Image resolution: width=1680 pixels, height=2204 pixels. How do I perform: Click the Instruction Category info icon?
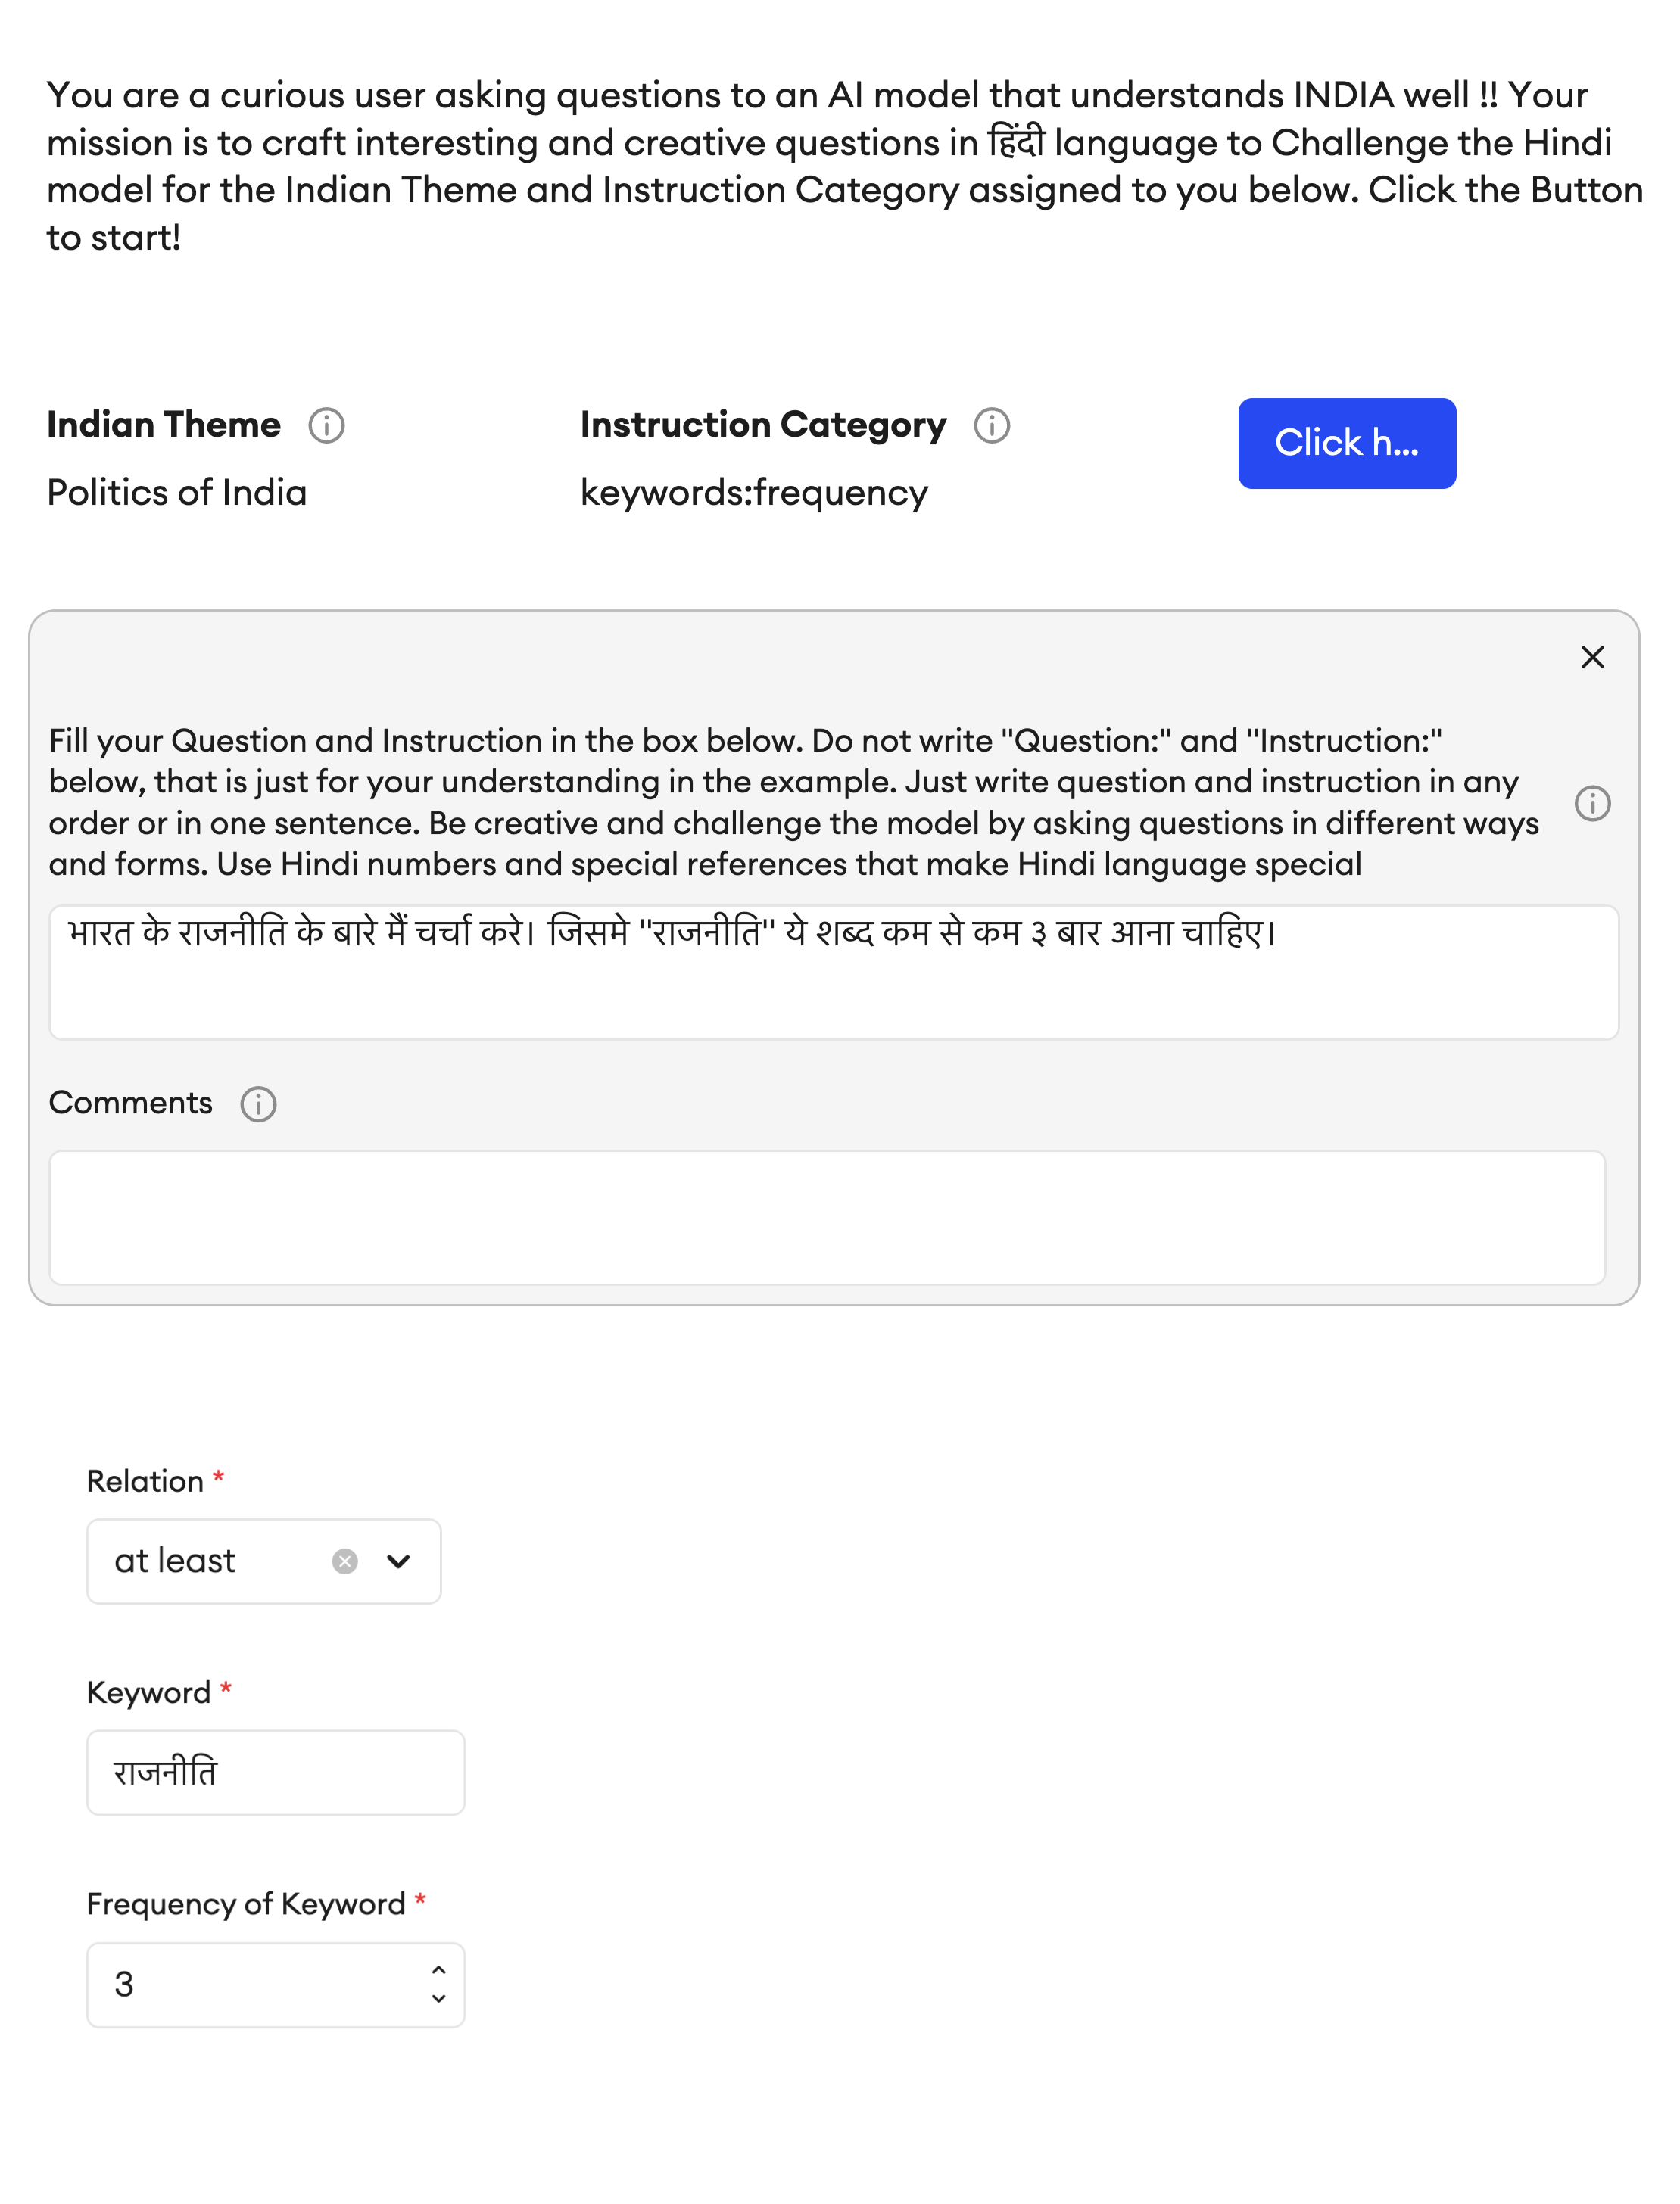[991, 426]
